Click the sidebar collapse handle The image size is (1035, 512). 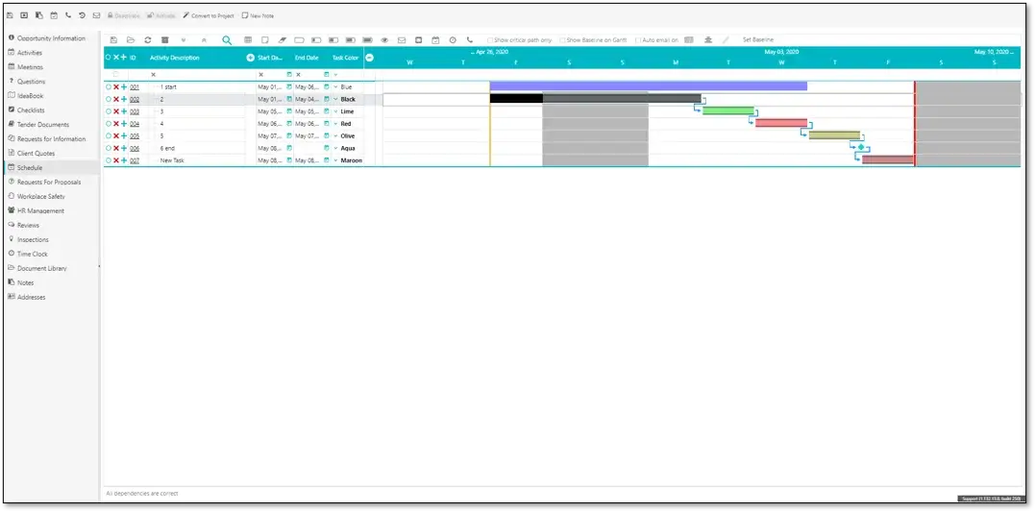tap(99, 266)
